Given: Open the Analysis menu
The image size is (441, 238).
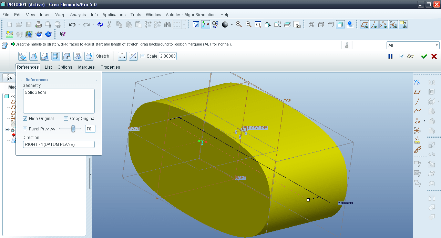Looking at the screenshot, I should pyautogui.click(x=78, y=15).
